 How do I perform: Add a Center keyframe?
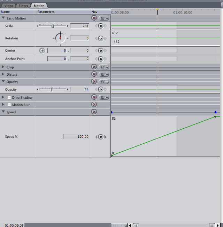tap(101, 51)
